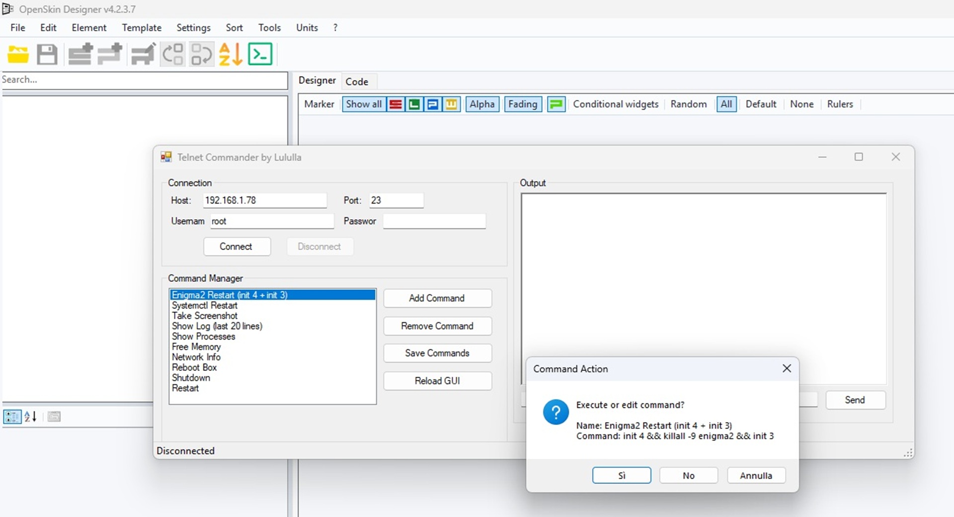
Task: Select Network Info command
Action: (272, 357)
